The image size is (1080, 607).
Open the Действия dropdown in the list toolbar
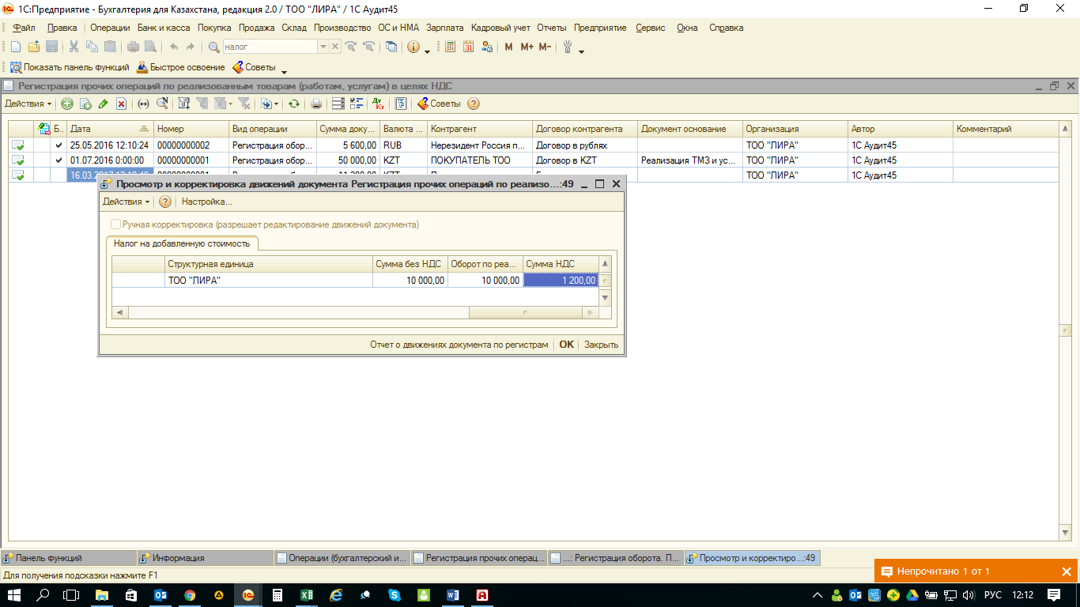28,104
